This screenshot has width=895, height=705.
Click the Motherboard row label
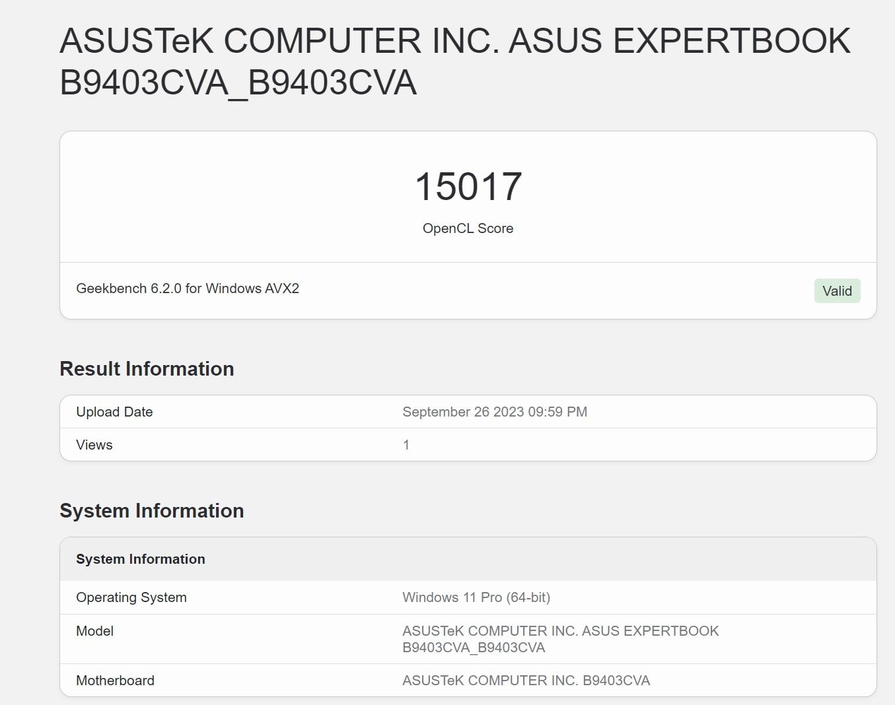pos(115,681)
